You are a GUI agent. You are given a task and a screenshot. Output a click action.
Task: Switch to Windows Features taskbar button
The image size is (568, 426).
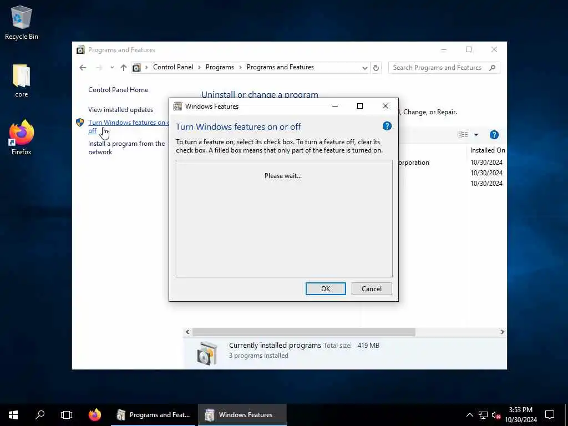point(242,415)
